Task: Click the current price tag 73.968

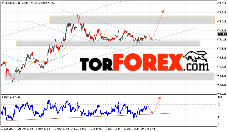Action: coord(222,34)
